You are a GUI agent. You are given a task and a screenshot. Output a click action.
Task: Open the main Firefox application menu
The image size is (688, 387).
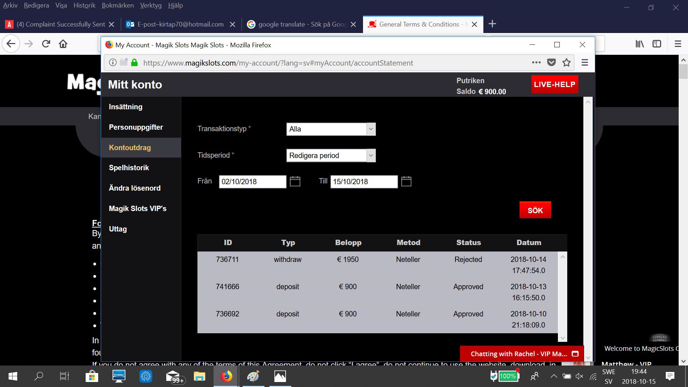pos(678,44)
